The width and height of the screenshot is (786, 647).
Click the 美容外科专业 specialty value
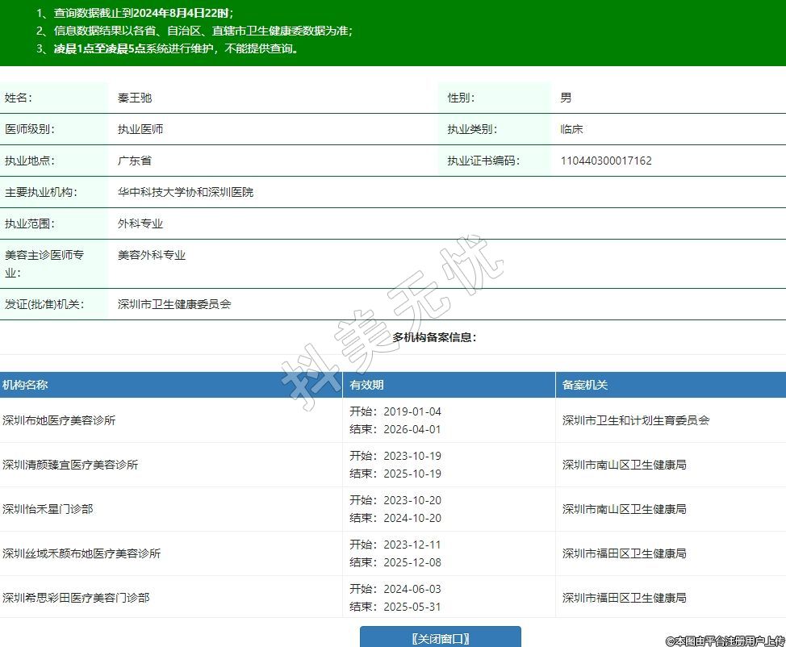tap(152, 255)
